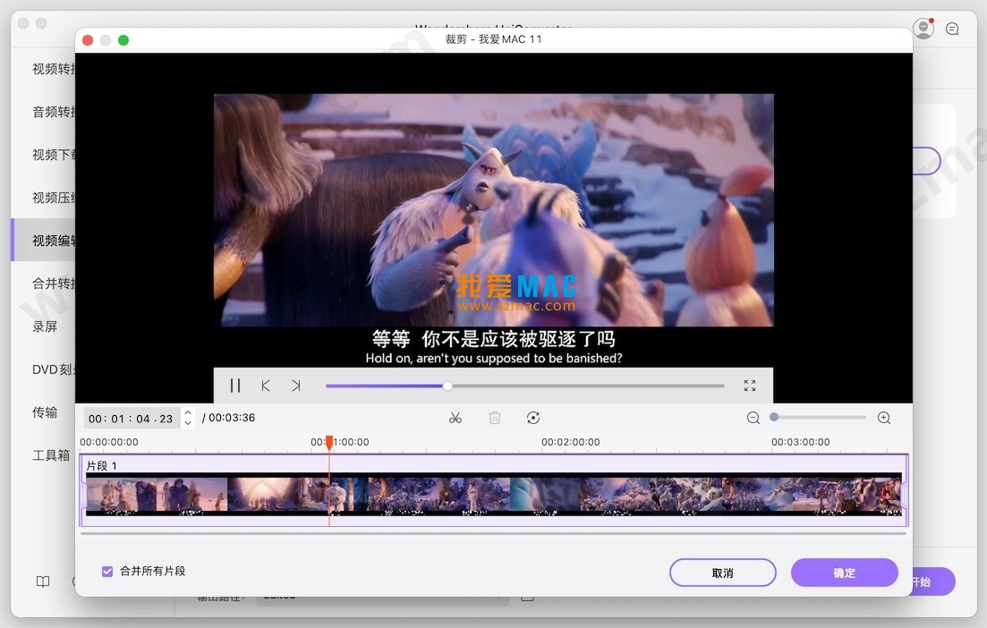The width and height of the screenshot is (987, 628).
Task: Increase the current time with stepper up
Action: 188,412
